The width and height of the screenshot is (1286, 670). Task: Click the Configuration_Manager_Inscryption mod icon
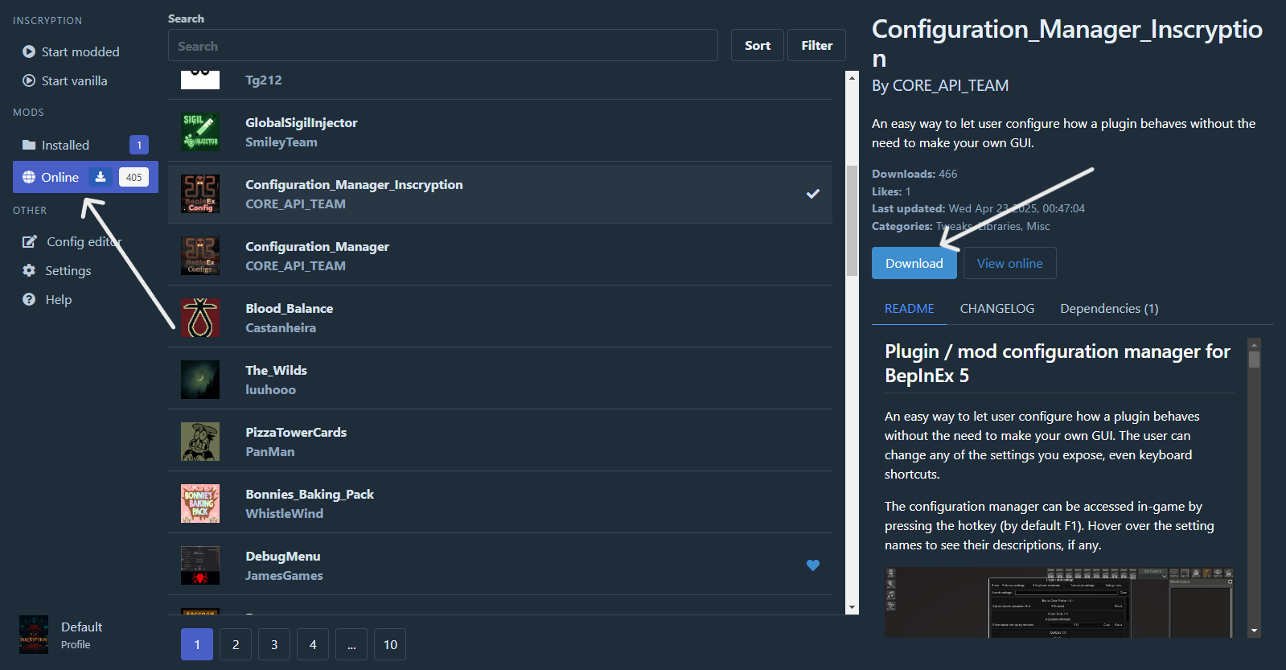pos(200,194)
